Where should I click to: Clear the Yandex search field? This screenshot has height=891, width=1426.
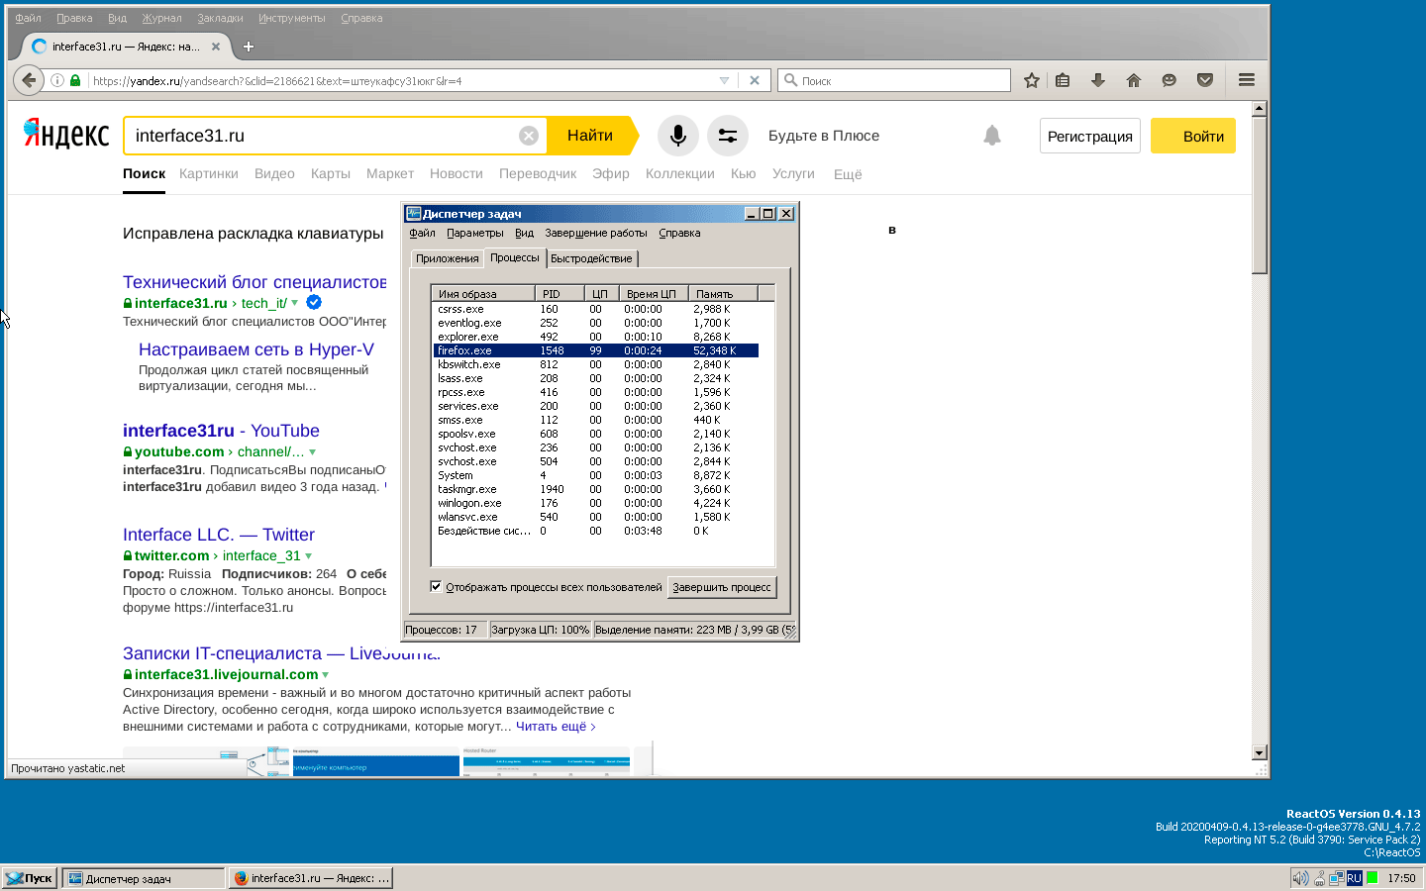coord(529,136)
